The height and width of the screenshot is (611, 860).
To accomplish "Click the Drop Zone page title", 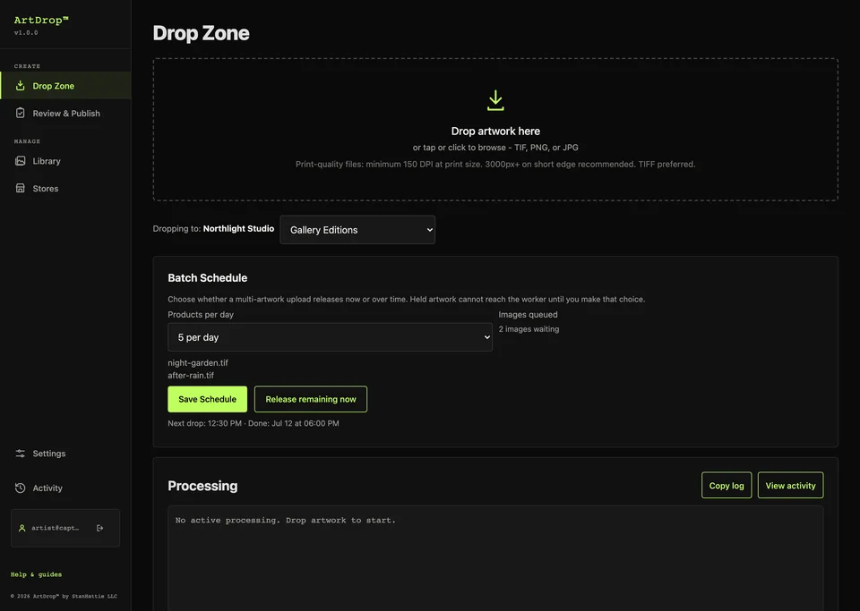I will 201,33.
